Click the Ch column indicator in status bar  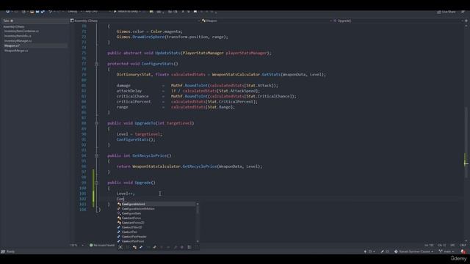tap(442, 245)
